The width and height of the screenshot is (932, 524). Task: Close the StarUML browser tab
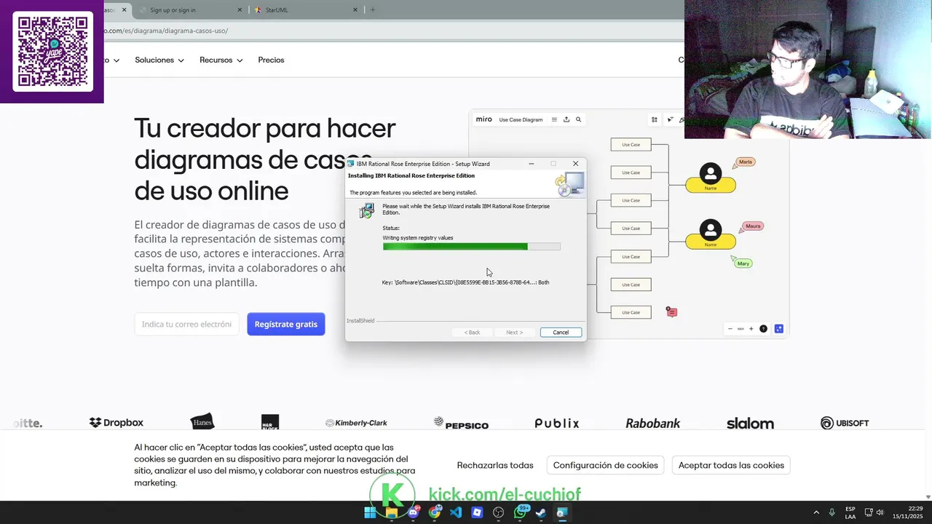click(355, 10)
